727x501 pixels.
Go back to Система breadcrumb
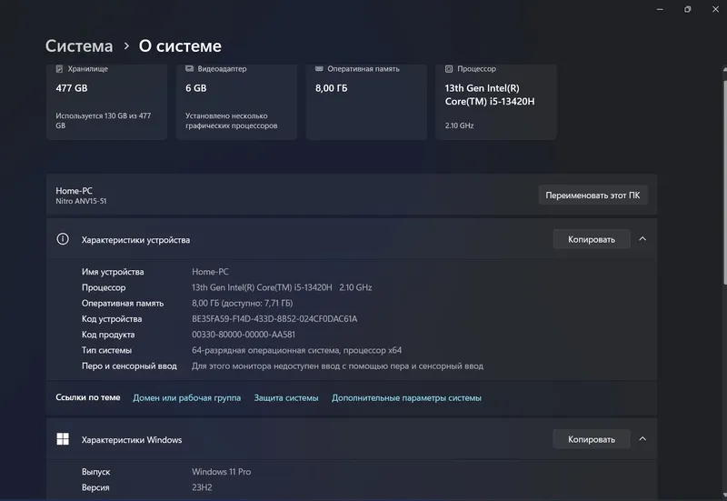coord(79,46)
